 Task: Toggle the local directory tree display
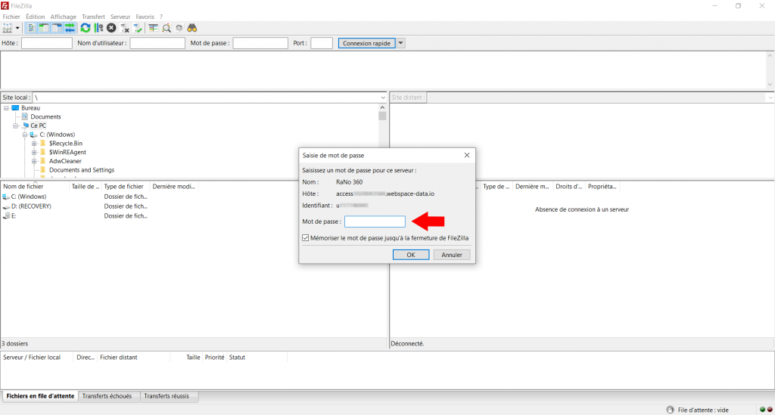(44, 28)
